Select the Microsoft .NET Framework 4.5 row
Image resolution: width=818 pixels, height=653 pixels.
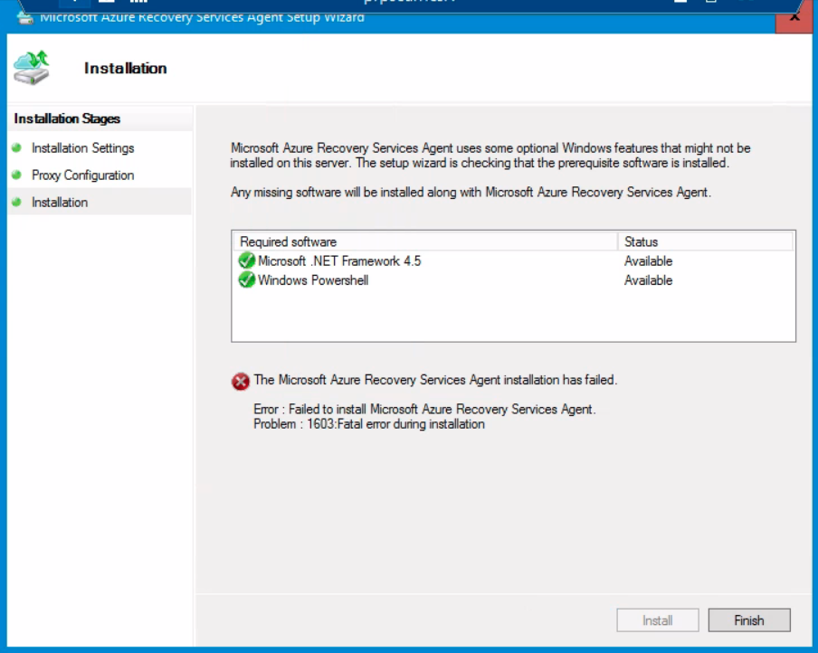513,260
